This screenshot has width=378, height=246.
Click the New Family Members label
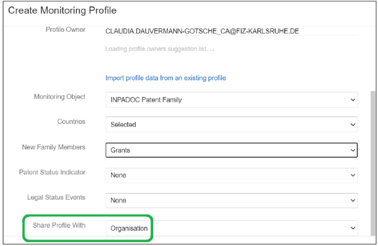point(54,147)
